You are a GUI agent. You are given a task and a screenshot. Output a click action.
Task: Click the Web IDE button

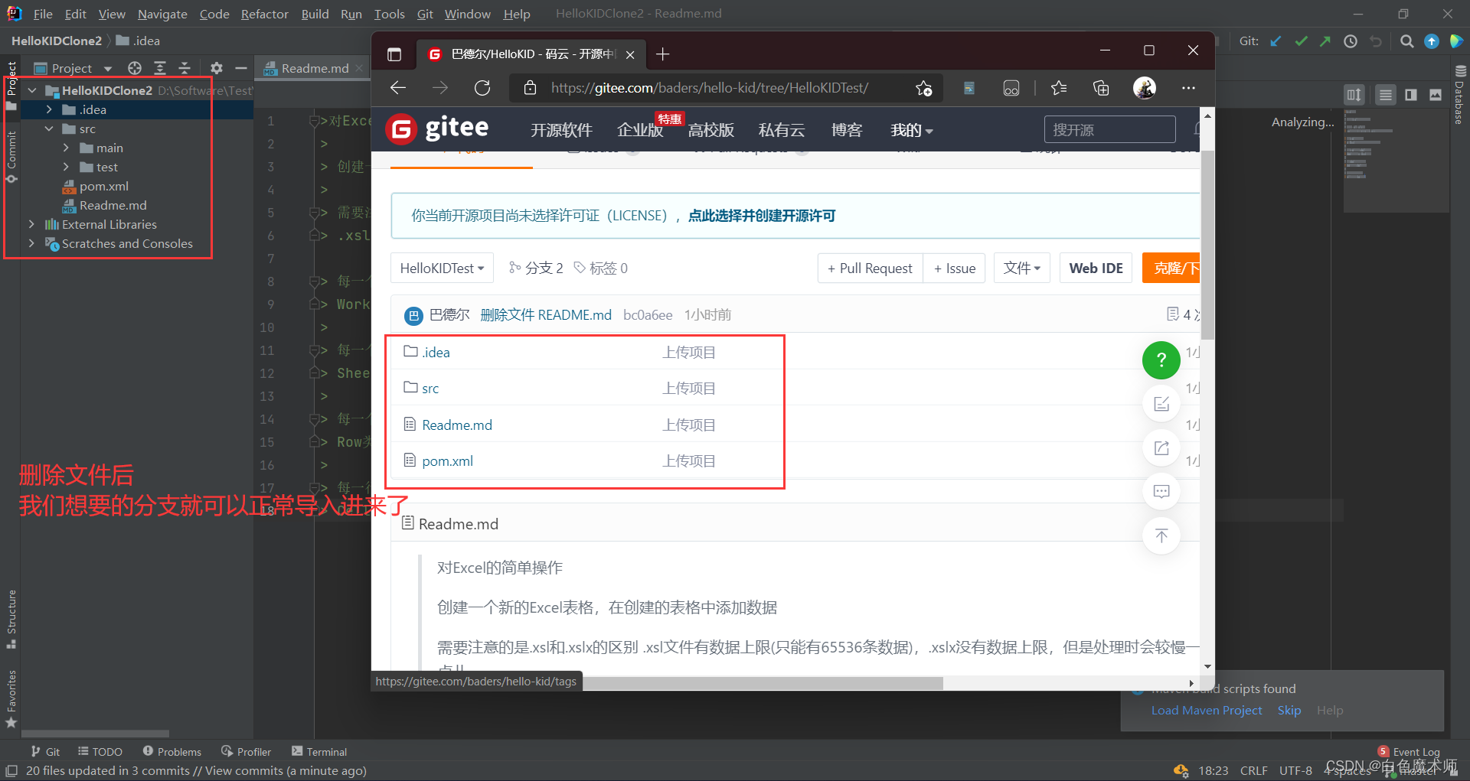1096,268
